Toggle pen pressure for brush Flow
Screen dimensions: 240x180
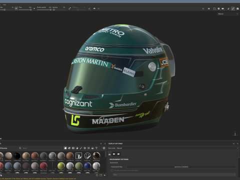[x=34, y=8]
